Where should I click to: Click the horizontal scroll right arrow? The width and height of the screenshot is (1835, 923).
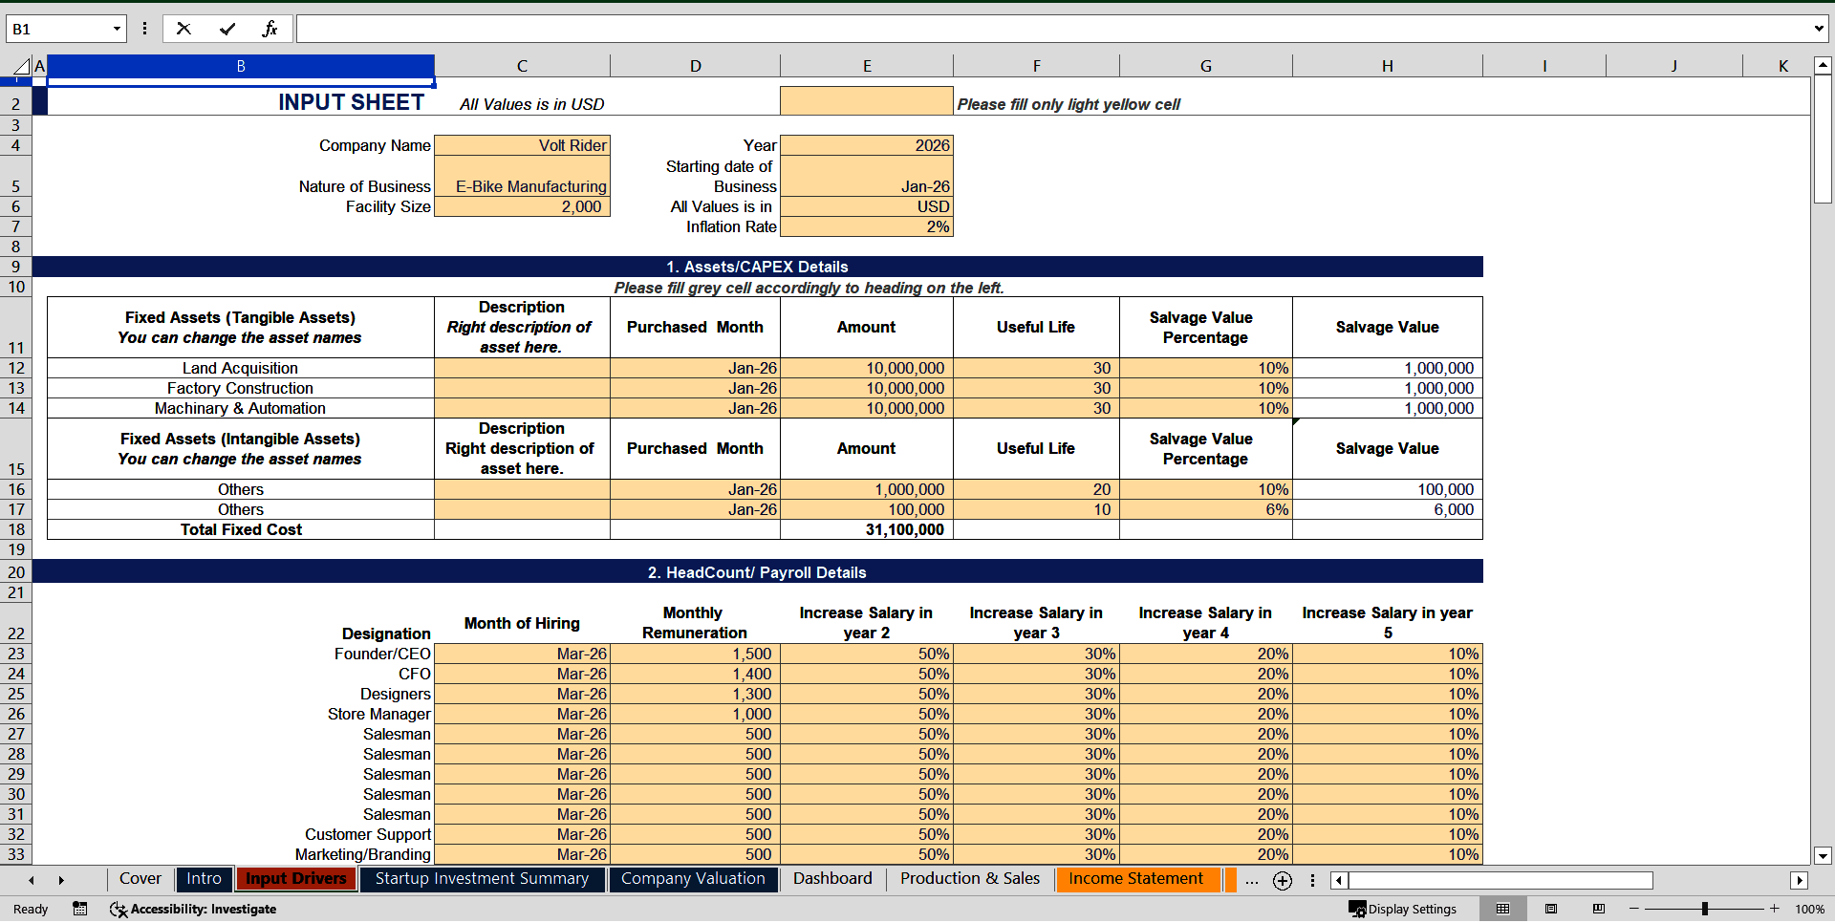[x=1800, y=881]
